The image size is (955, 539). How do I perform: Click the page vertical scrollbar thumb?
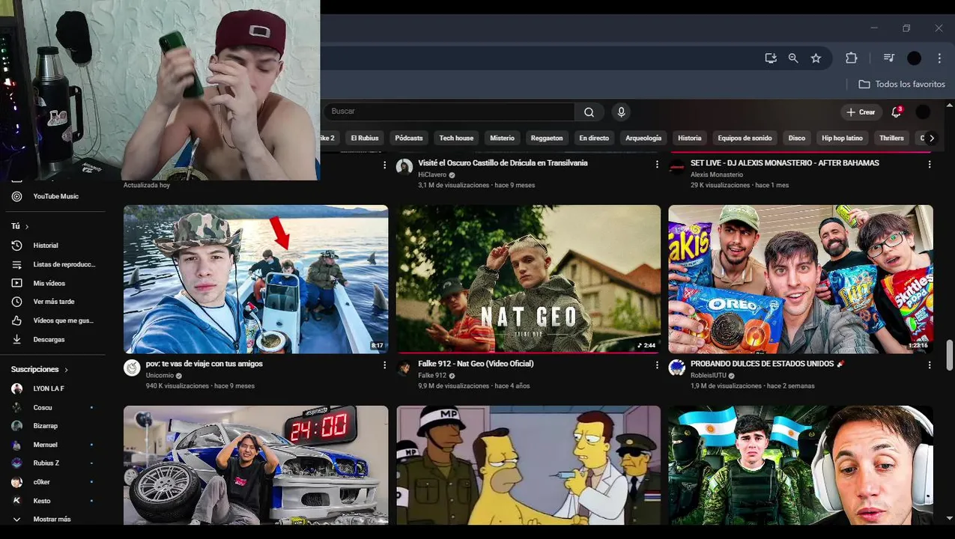tap(950, 354)
